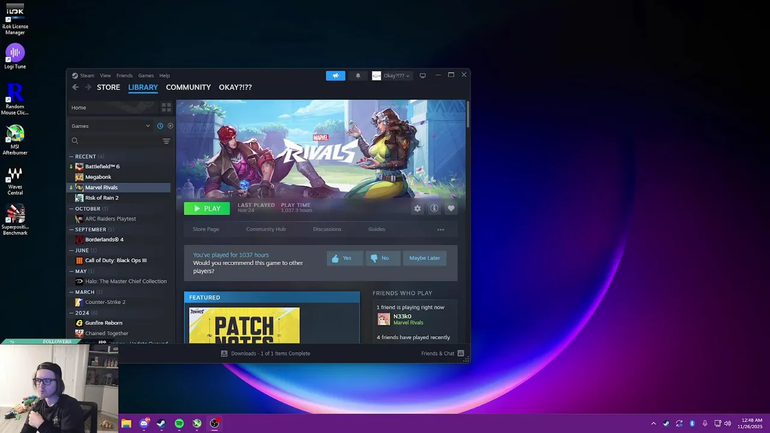
Task: Click the Yes thumbs-up recommendation button
Action: click(345, 258)
